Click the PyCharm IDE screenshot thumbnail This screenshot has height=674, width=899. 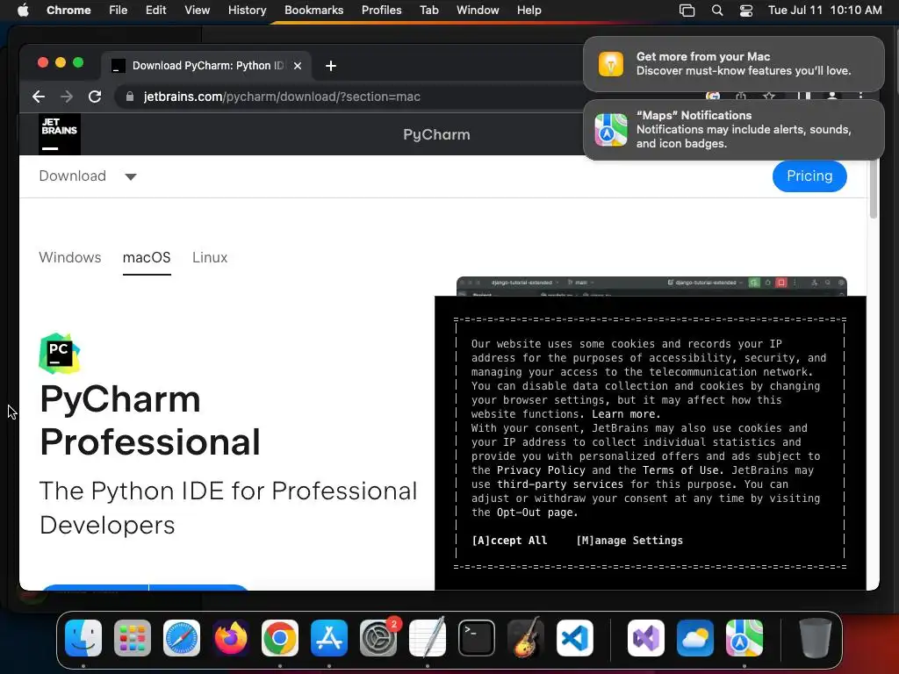pos(651,286)
